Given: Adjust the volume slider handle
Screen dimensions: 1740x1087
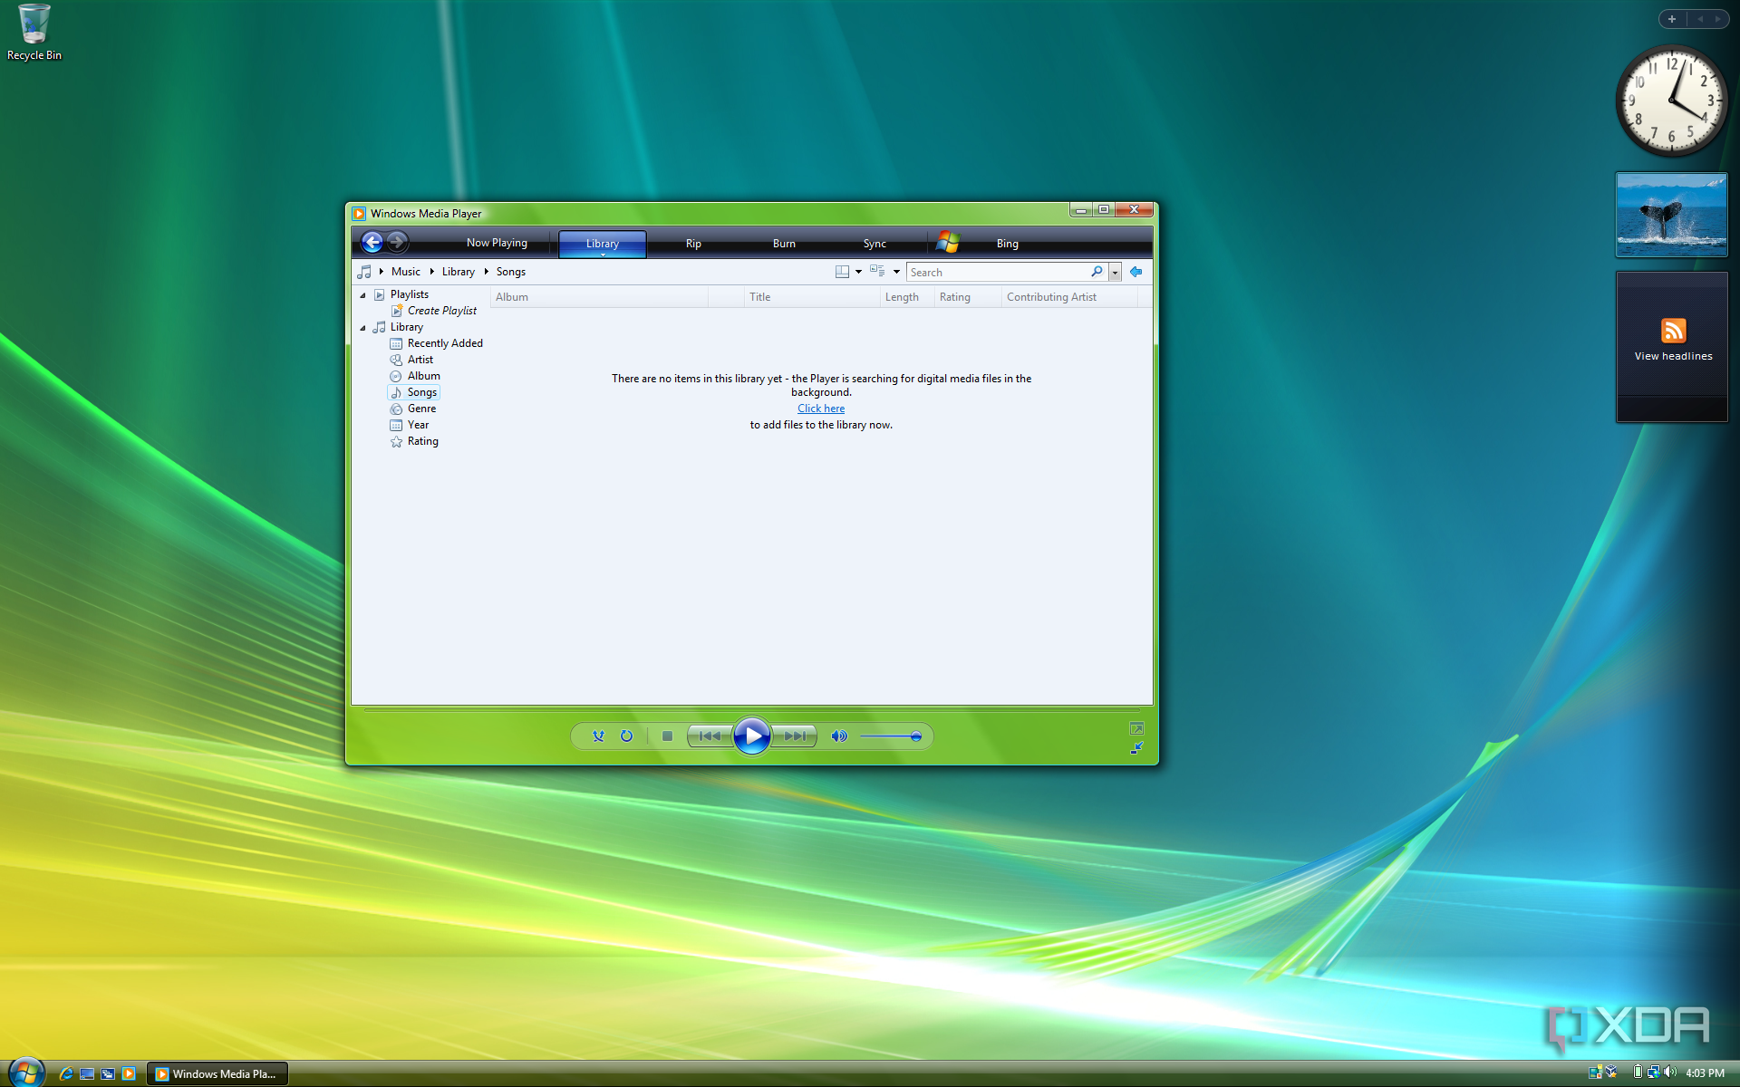Looking at the screenshot, I should tap(916, 736).
